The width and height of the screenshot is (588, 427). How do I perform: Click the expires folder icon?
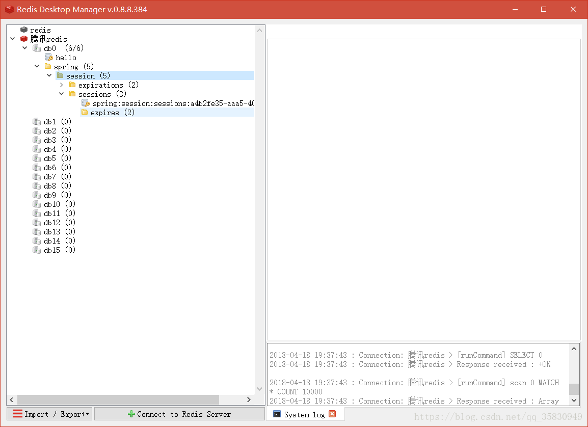85,113
